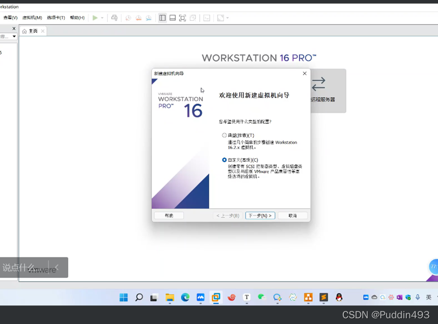Open the 选项卡(T) menu
The image size is (438, 324).
pos(56,18)
